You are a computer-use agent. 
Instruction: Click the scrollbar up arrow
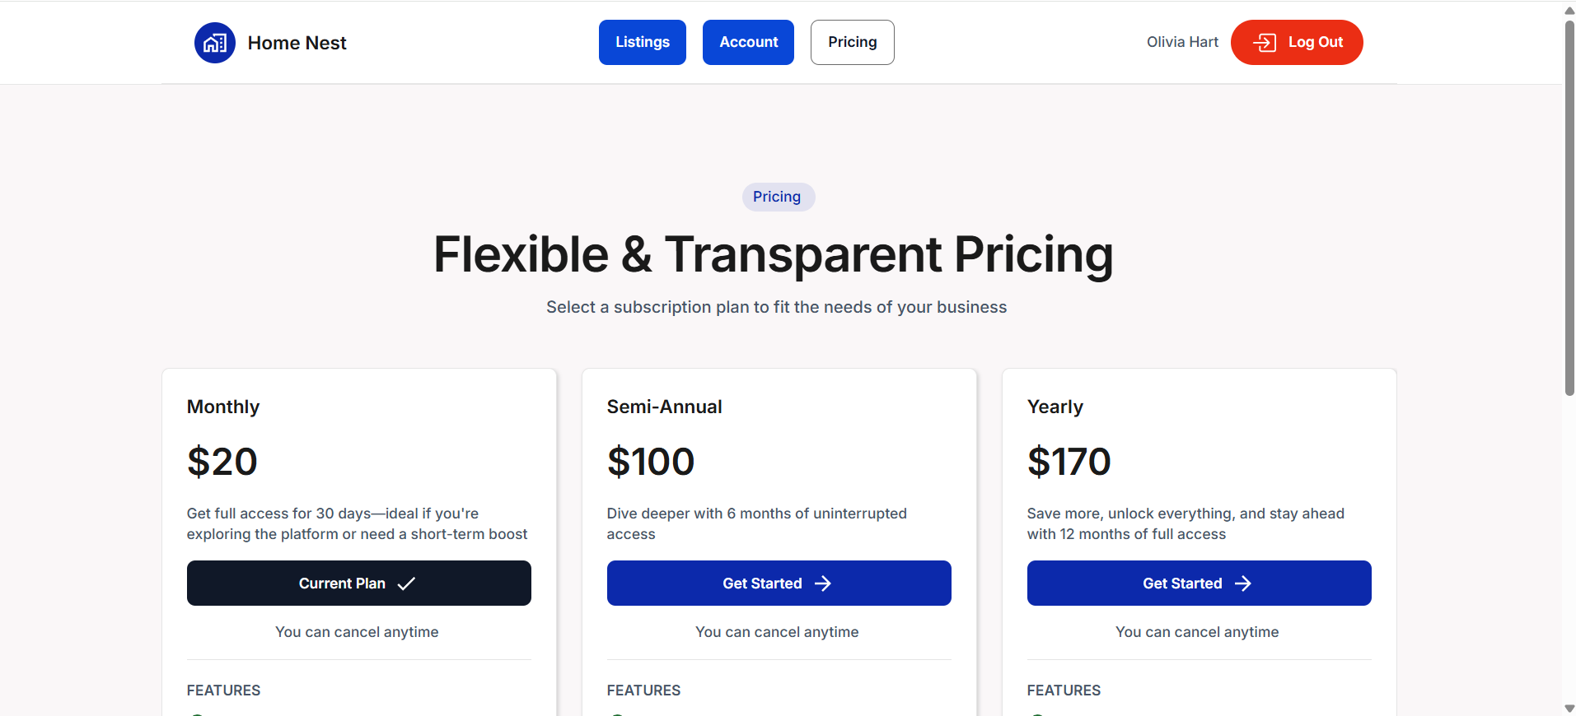click(1569, 10)
